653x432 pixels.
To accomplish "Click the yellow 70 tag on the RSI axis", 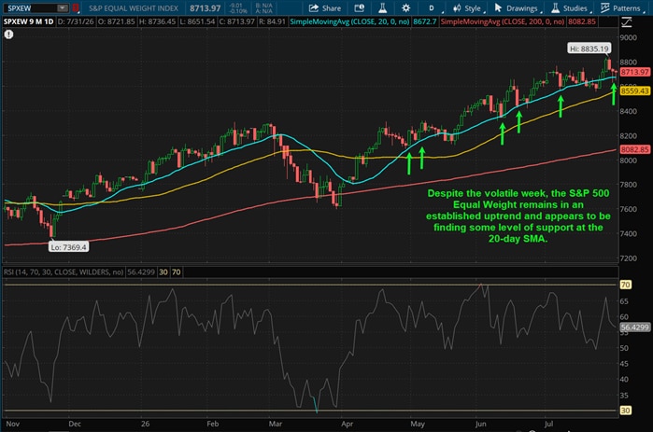I will 626,285.
